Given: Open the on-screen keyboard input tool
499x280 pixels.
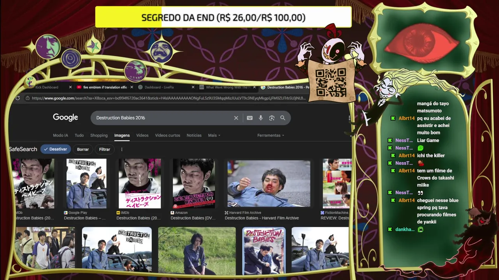Looking at the screenshot, I should coord(249,118).
